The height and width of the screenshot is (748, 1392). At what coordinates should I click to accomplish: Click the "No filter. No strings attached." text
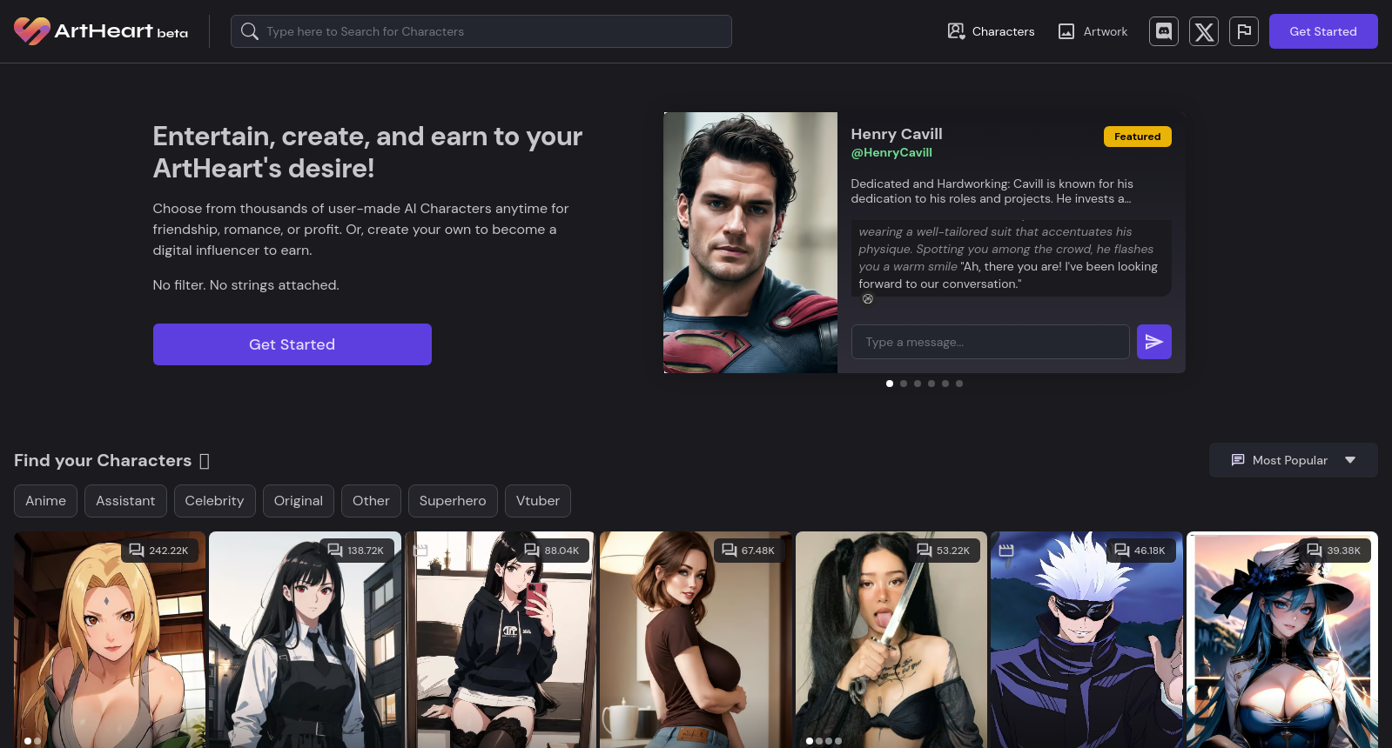point(246,285)
